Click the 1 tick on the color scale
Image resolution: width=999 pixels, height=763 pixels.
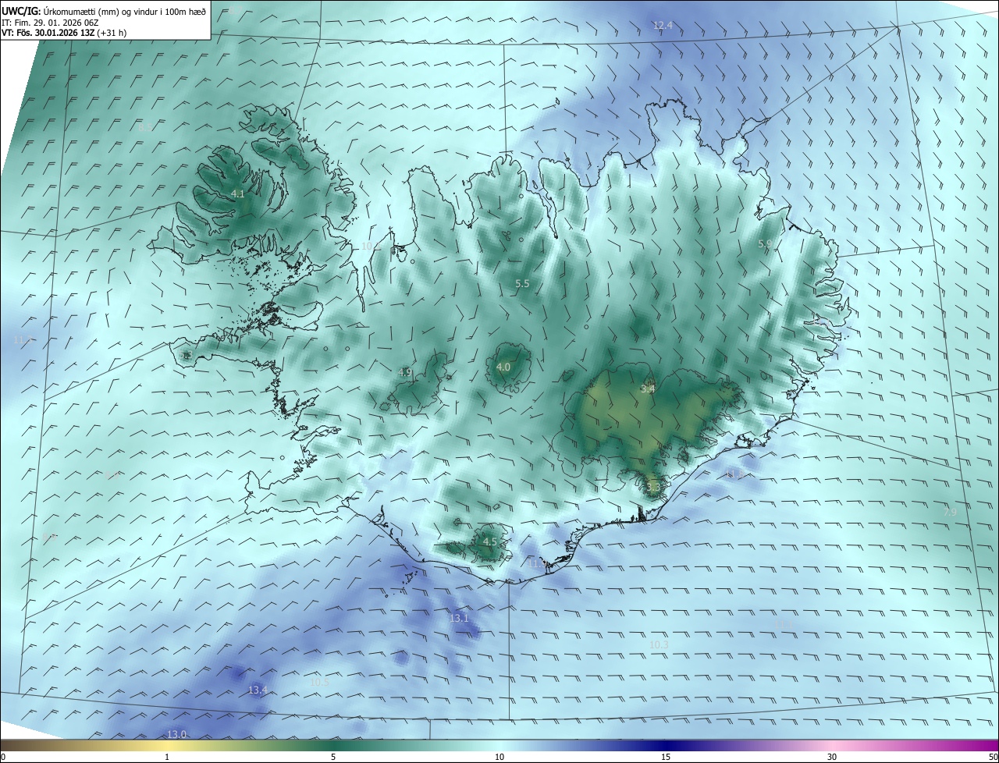tap(167, 758)
